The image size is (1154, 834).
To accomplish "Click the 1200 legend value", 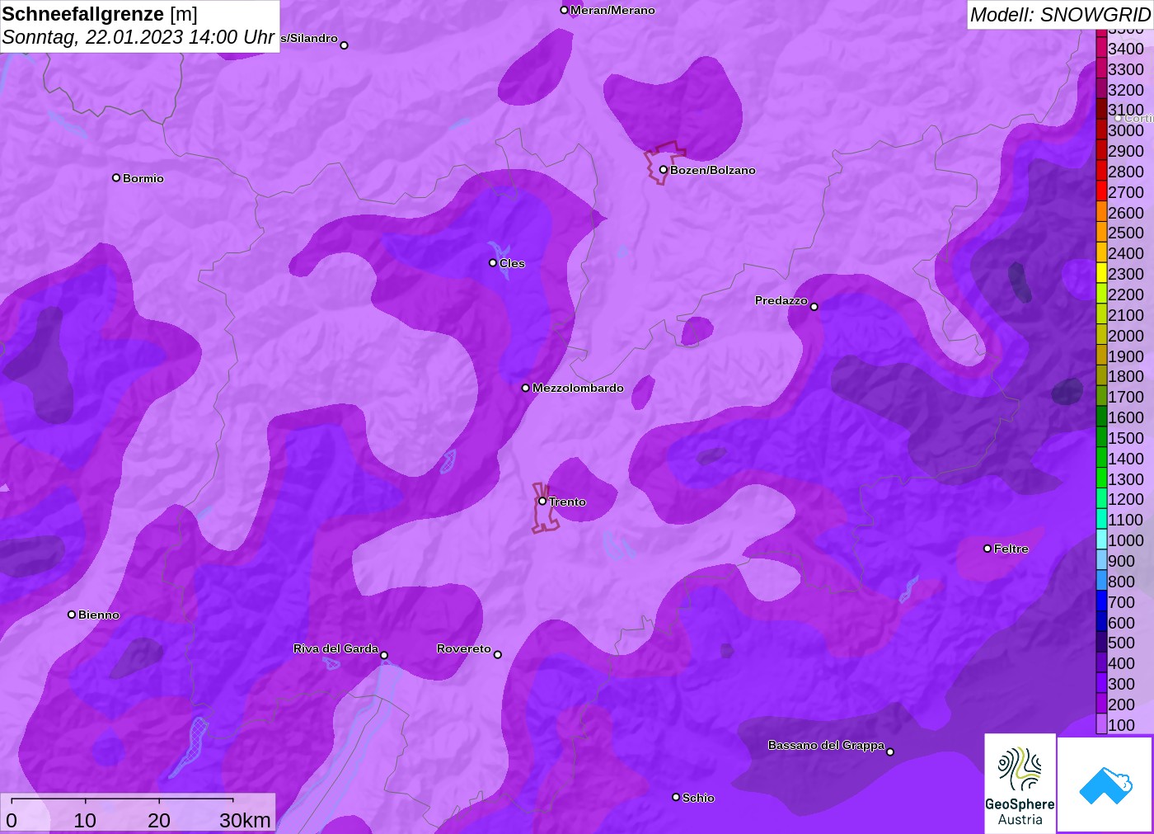I will point(1126,499).
